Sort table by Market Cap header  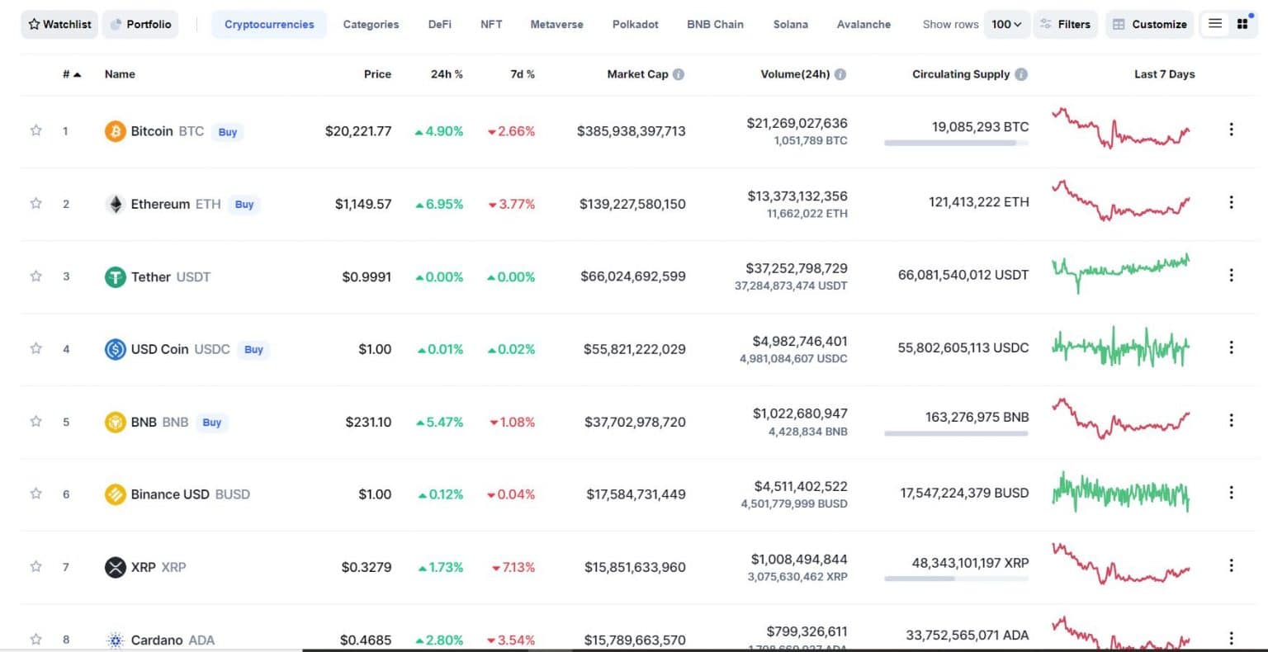(637, 74)
